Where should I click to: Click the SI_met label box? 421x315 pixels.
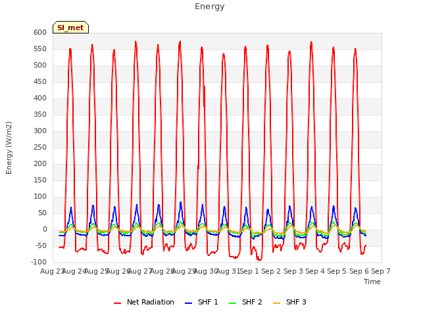click(70, 28)
